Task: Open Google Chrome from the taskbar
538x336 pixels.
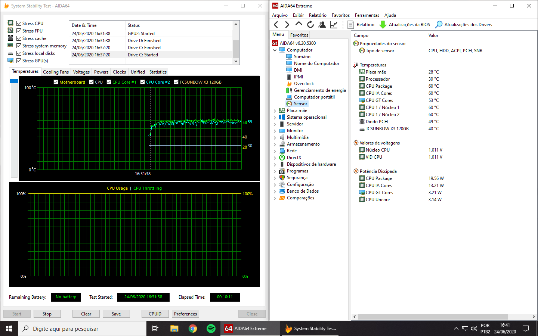Action: pyautogui.click(x=193, y=329)
